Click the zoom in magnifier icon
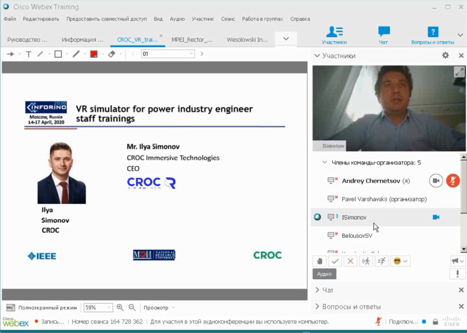The width and height of the screenshot is (467, 333). (x=120, y=308)
